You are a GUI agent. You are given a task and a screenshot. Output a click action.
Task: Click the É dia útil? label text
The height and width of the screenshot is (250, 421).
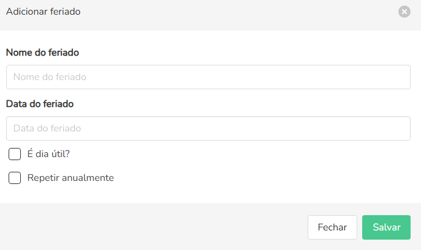coord(48,153)
